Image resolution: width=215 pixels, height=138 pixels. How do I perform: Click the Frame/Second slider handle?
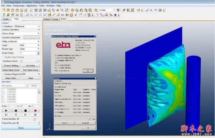(39, 123)
